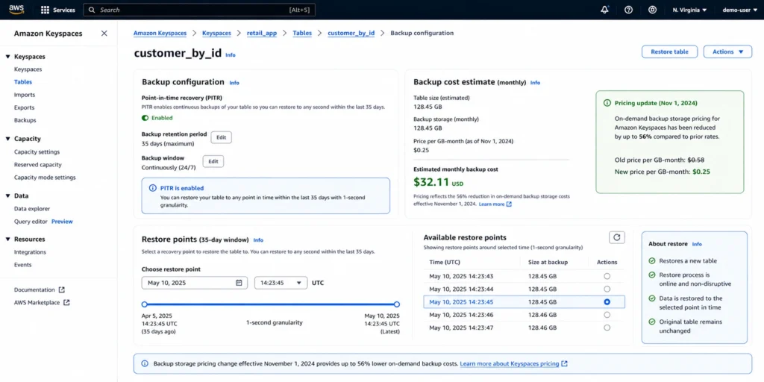Open the 14:23:45 time dropdown
The image size is (764, 382).
(281, 283)
